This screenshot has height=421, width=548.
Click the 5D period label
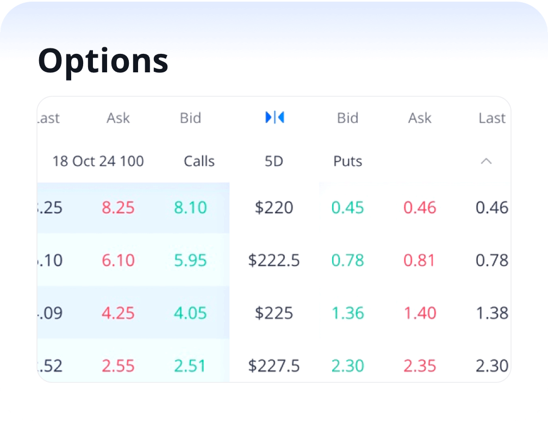[x=274, y=161]
